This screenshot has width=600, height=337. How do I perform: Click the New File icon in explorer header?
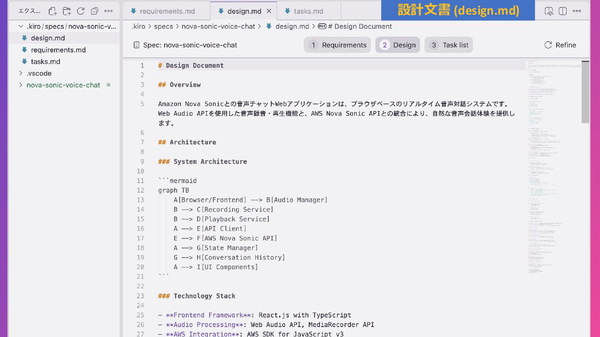(x=52, y=11)
